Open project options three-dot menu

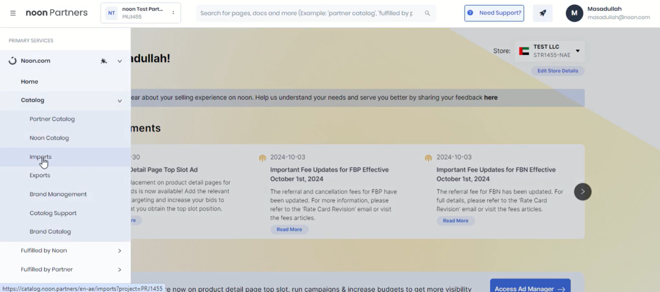point(173,13)
